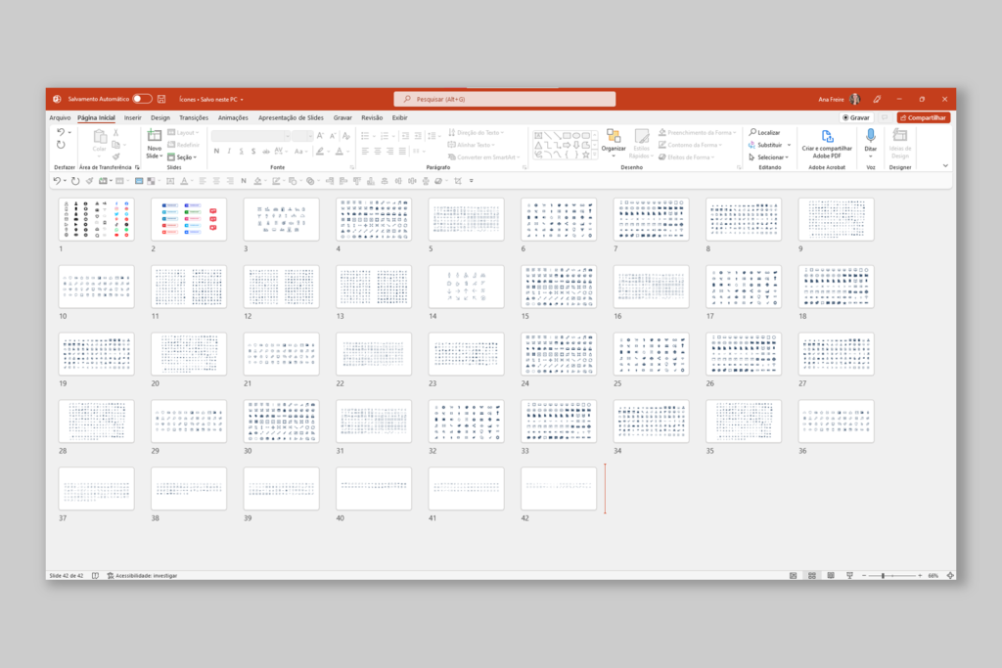This screenshot has width=1002, height=668.
Task: Click the Novo Slide button
Action: [x=154, y=144]
